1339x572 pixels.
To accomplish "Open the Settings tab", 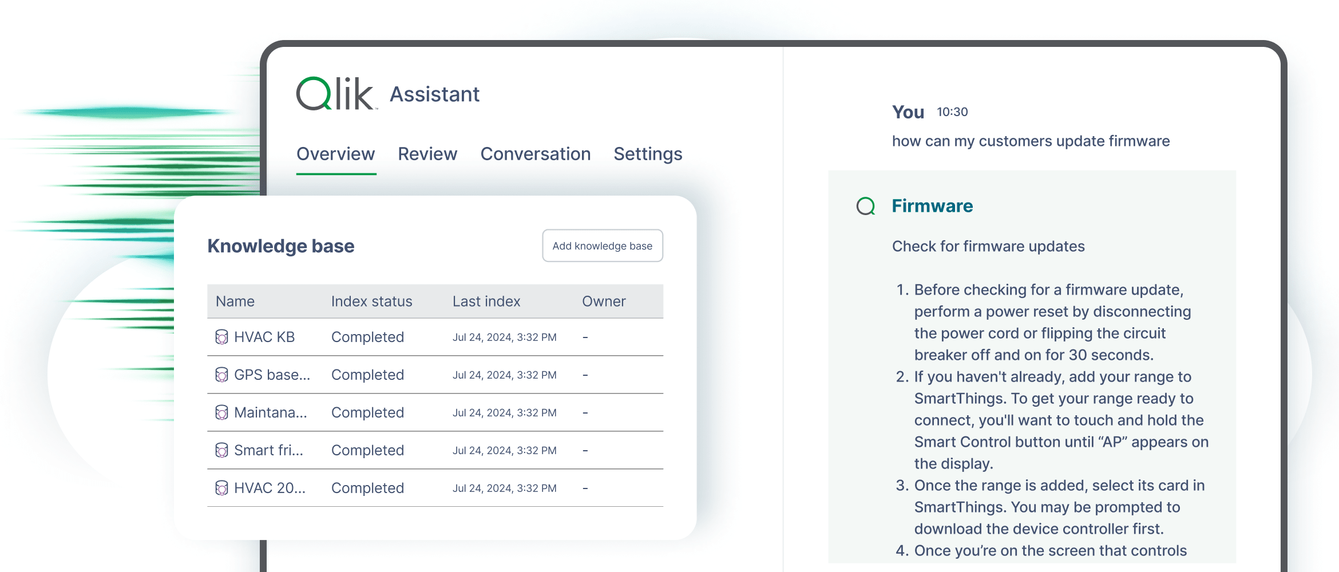I will pyautogui.click(x=648, y=154).
